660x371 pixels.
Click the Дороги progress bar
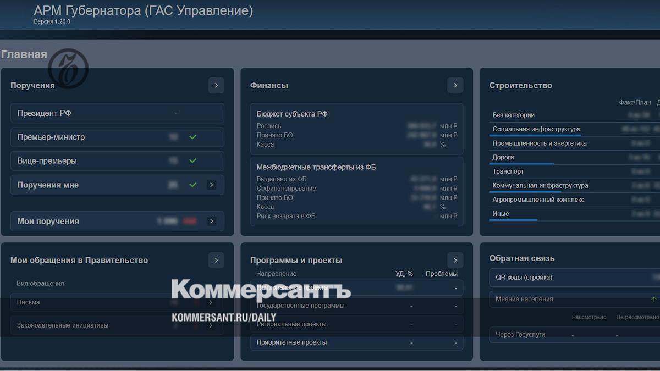click(521, 163)
